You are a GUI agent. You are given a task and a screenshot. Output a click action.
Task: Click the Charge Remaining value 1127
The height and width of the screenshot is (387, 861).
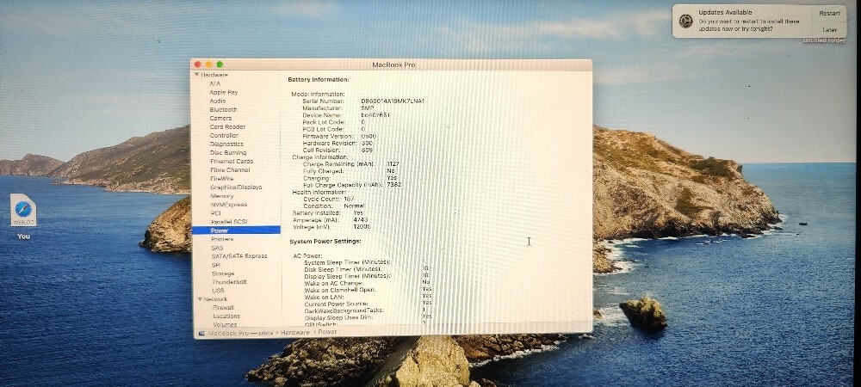point(393,164)
